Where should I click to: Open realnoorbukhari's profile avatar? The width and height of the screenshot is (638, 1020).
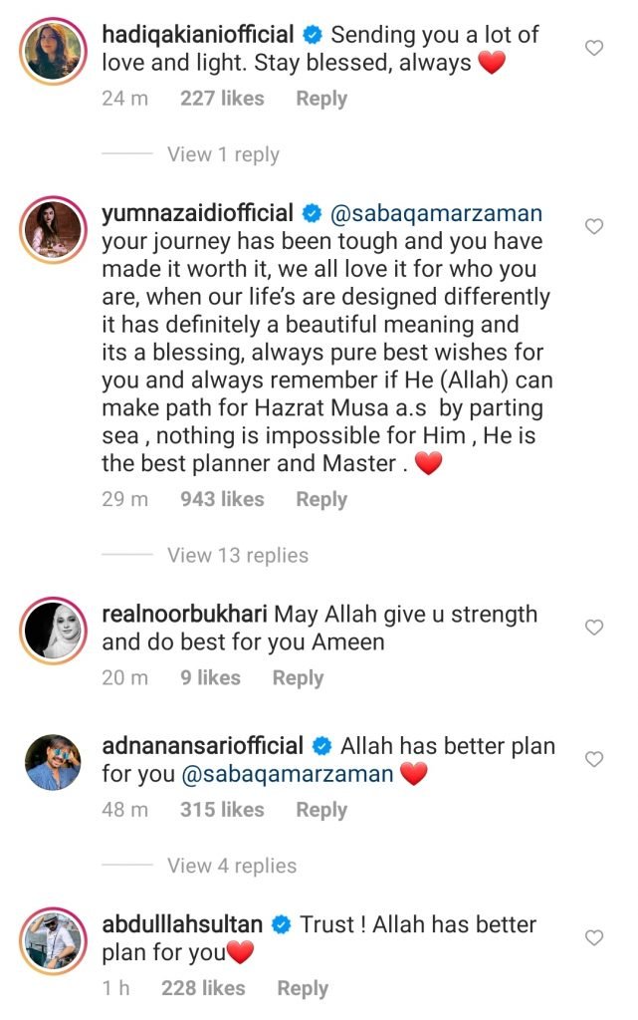point(53,631)
